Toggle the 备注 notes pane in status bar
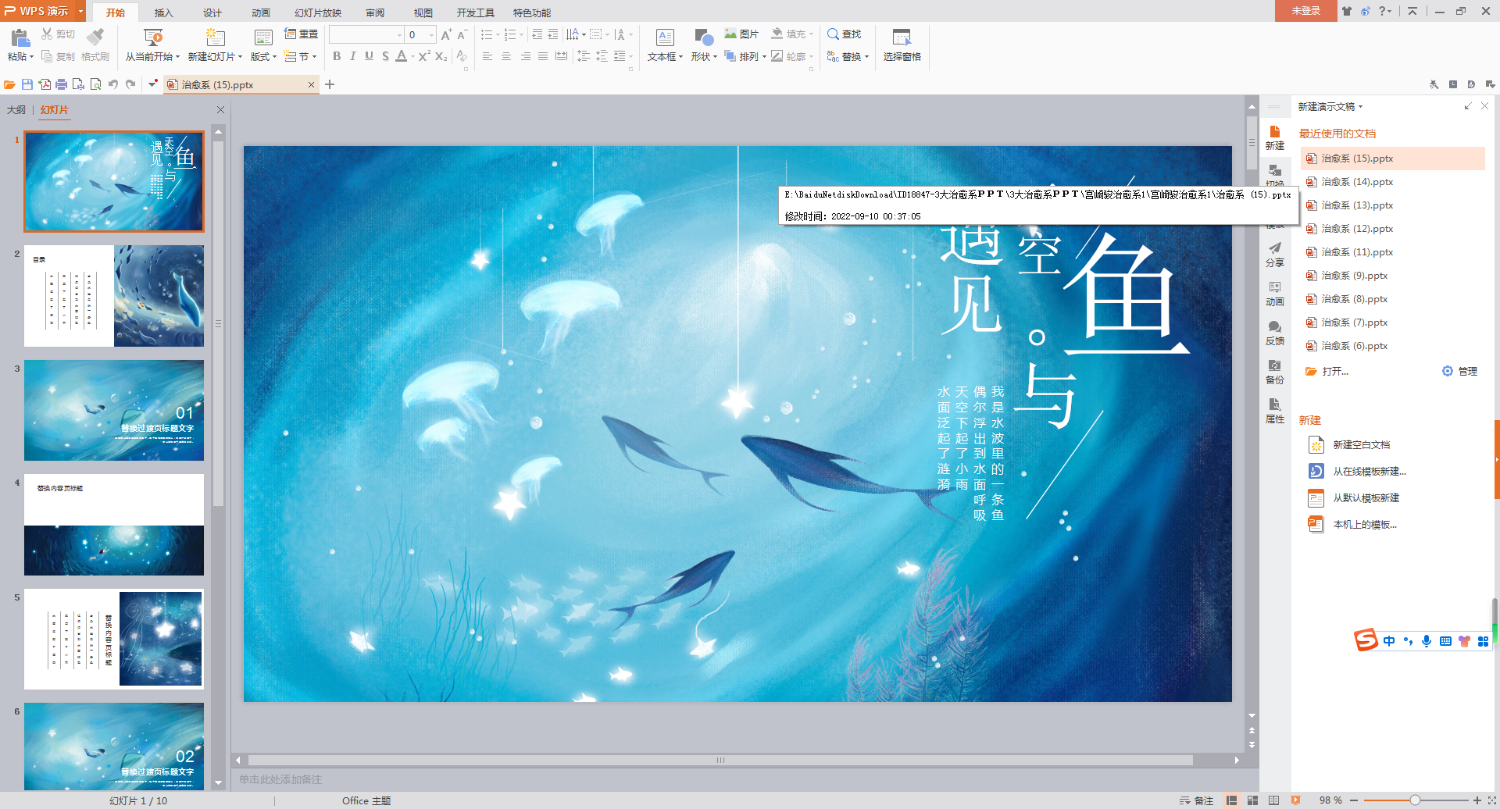The width and height of the screenshot is (1500, 809). point(1197,800)
